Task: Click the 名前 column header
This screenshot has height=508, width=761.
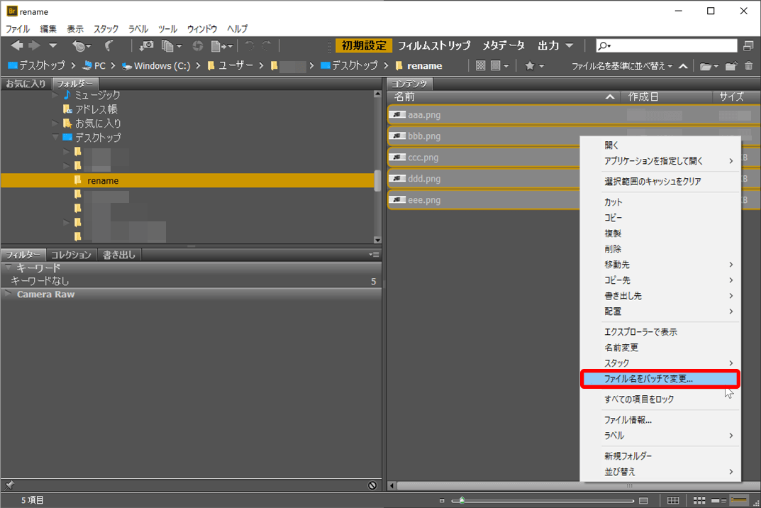Action: pos(503,97)
